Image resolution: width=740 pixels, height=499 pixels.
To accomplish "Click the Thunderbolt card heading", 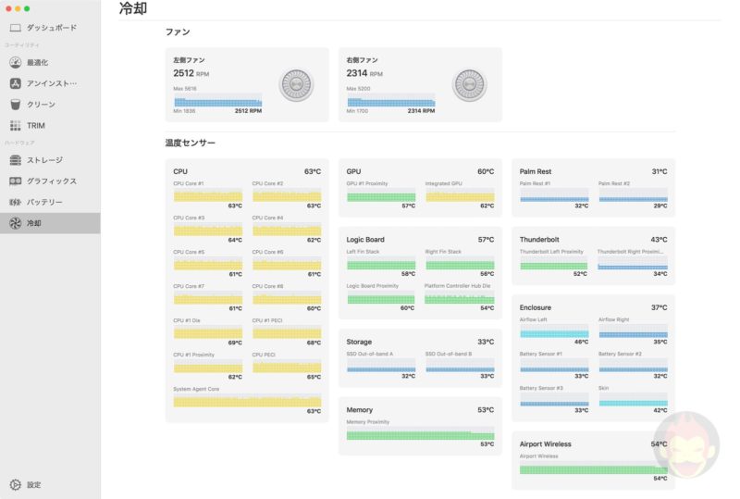I will [539, 240].
